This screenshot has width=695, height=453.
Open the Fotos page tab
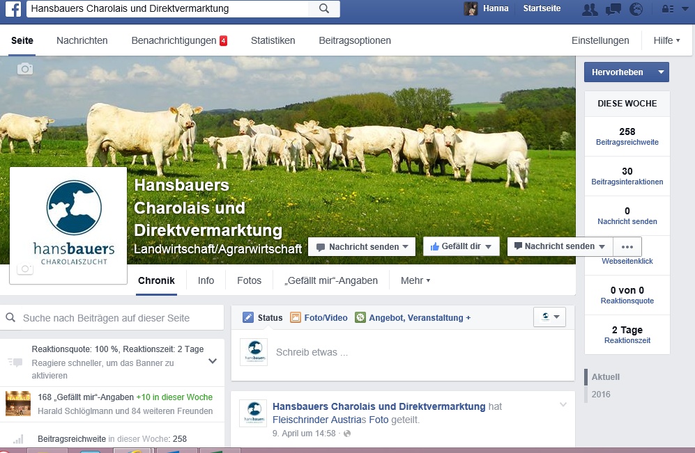coord(249,281)
